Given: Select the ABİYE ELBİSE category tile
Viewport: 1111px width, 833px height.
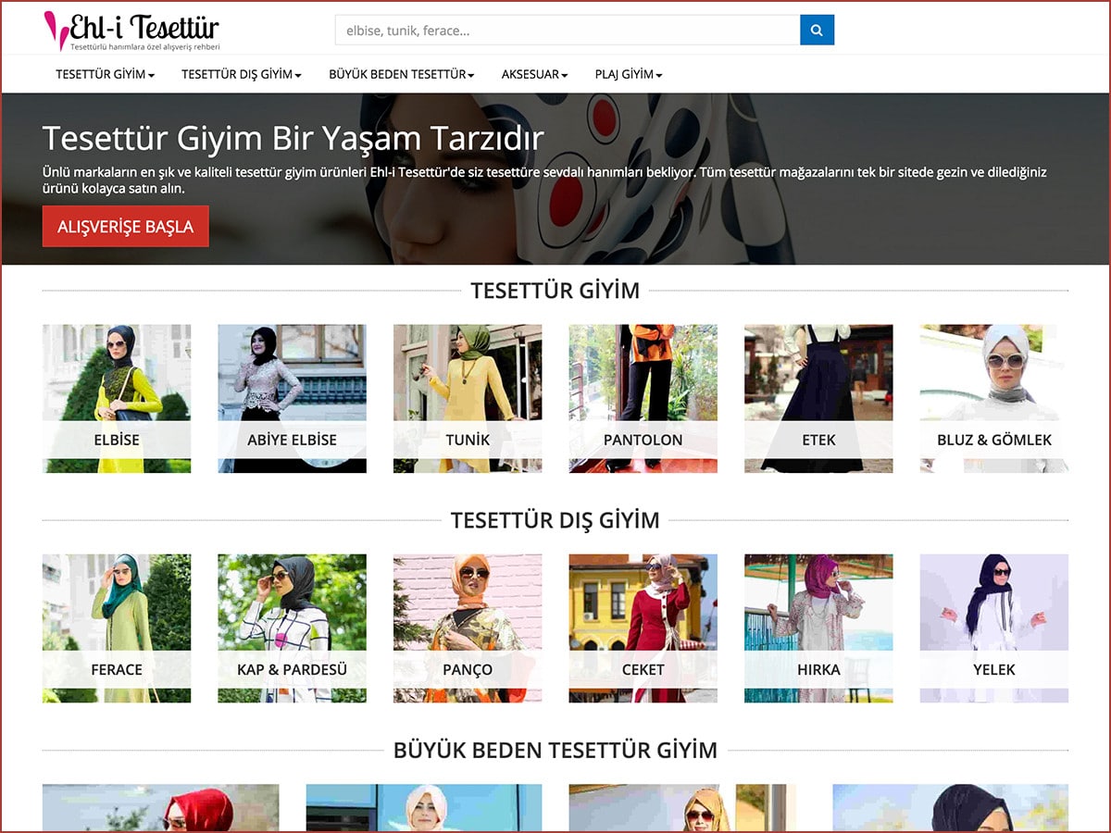Looking at the screenshot, I should click(x=292, y=398).
